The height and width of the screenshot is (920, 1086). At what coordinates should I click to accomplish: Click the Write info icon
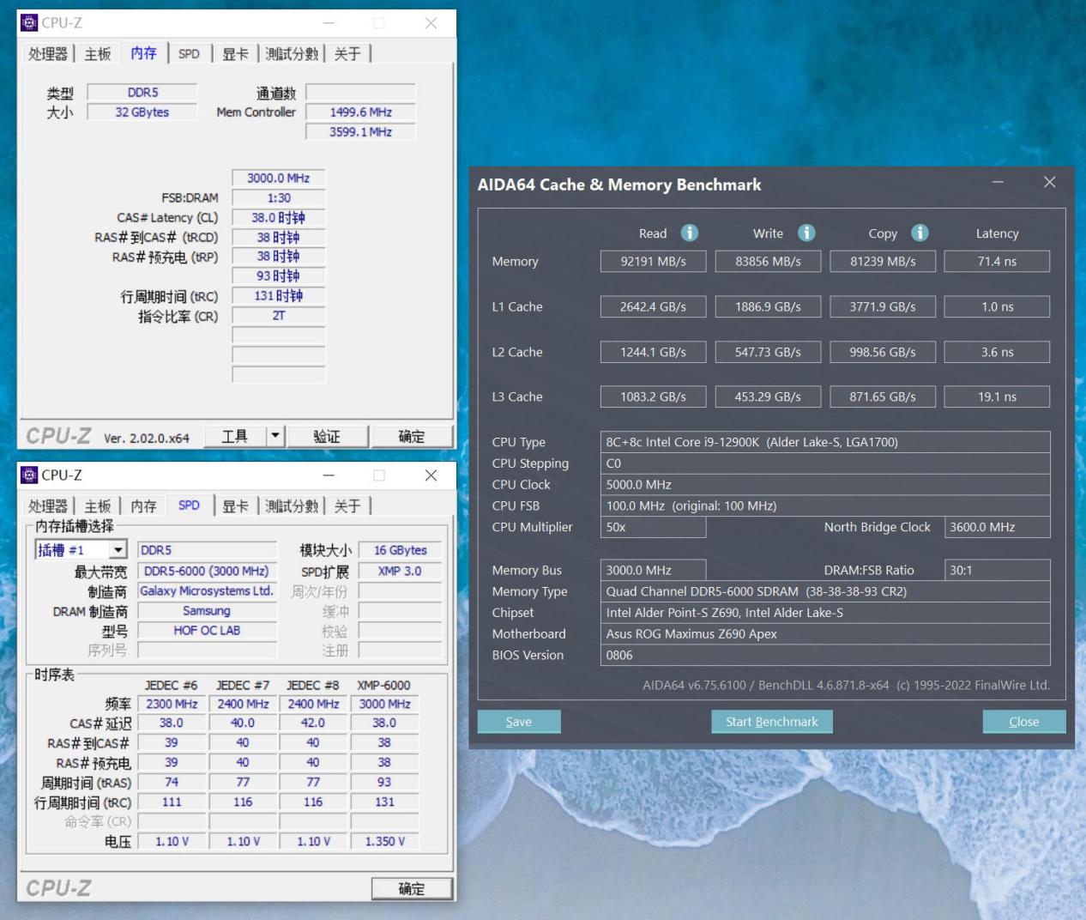coord(806,233)
